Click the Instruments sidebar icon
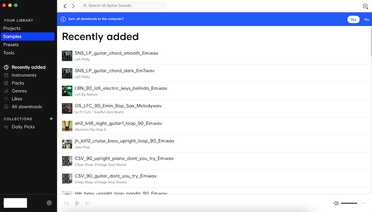The width and height of the screenshot is (372, 212). [x=6, y=75]
